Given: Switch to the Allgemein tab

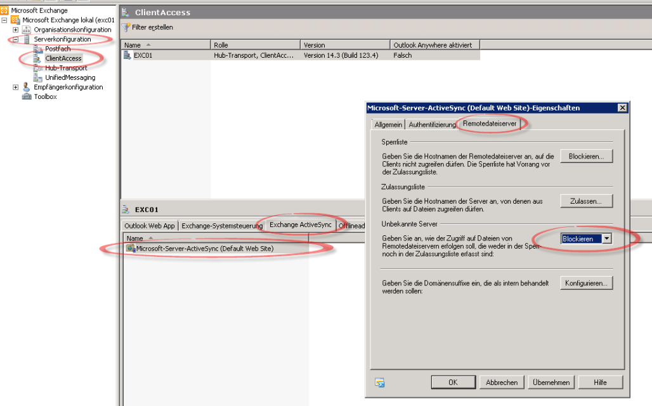Looking at the screenshot, I should pyautogui.click(x=388, y=124).
